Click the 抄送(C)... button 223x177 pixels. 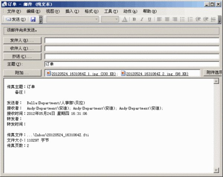click(22, 57)
